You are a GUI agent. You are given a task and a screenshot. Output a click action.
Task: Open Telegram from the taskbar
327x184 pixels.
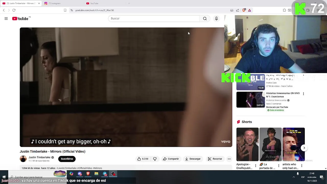pyautogui.click(x=105, y=174)
